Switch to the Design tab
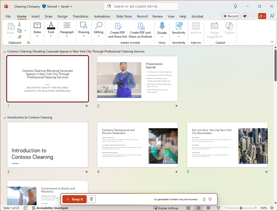 point(62,16)
